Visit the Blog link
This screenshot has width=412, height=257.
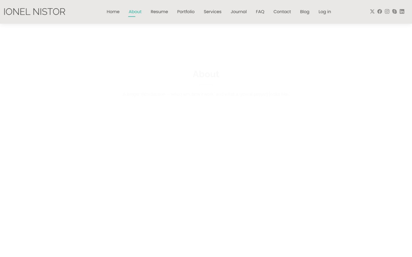(x=305, y=12)
